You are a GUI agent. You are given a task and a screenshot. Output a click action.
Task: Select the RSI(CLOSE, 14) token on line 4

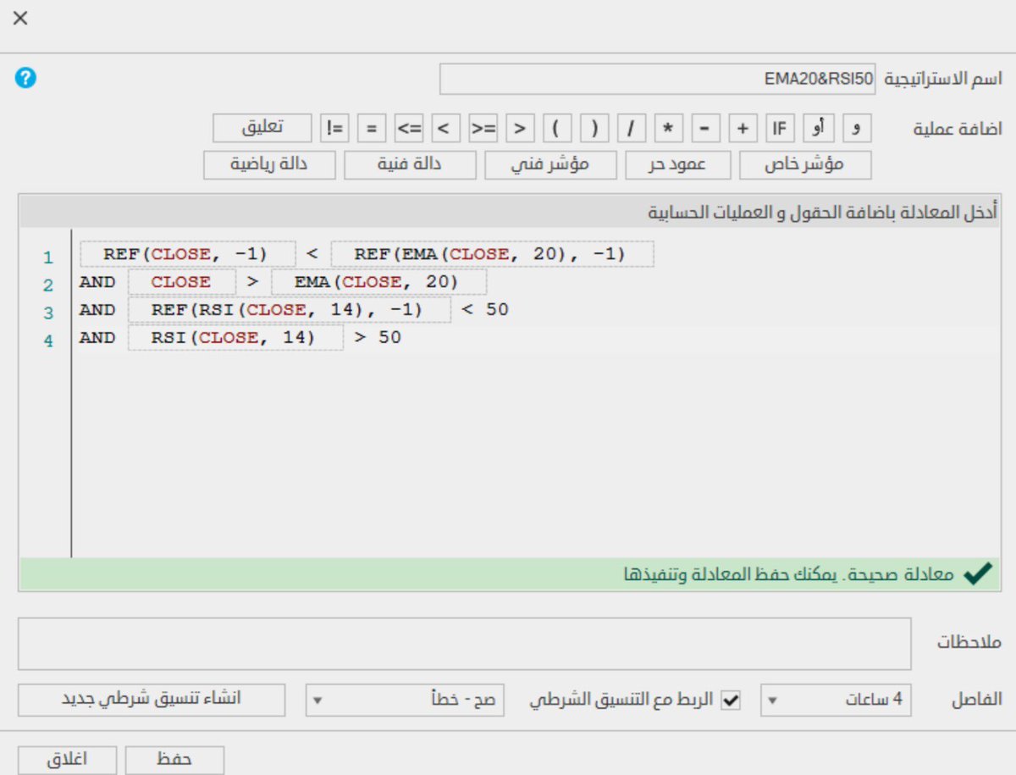(236, 338)
